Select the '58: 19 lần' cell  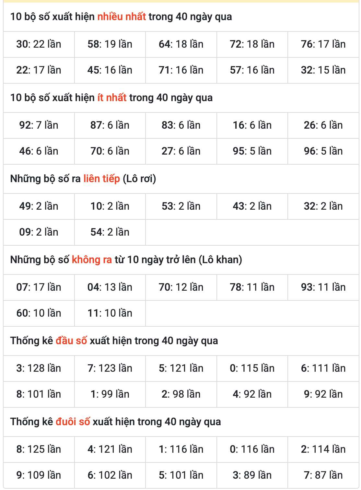(110, 44)
